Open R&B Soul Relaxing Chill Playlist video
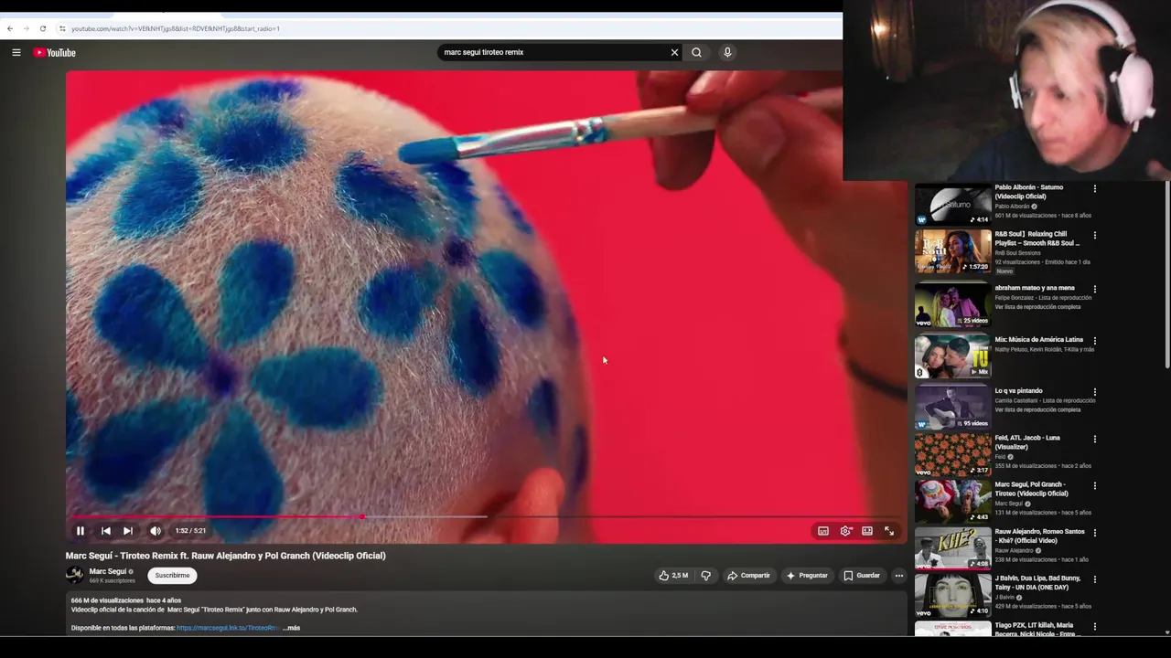The height and width of the screenshot is (658, 1171). 952,252
